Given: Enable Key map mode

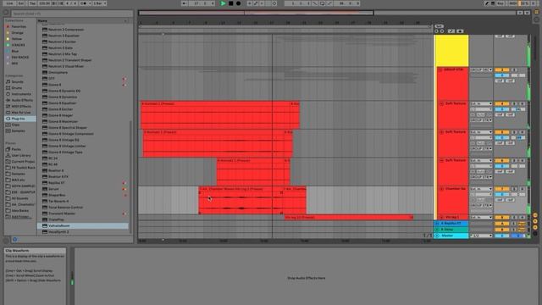Looking at the screenshot, I should pyautogui.click(x=501, y=3).
